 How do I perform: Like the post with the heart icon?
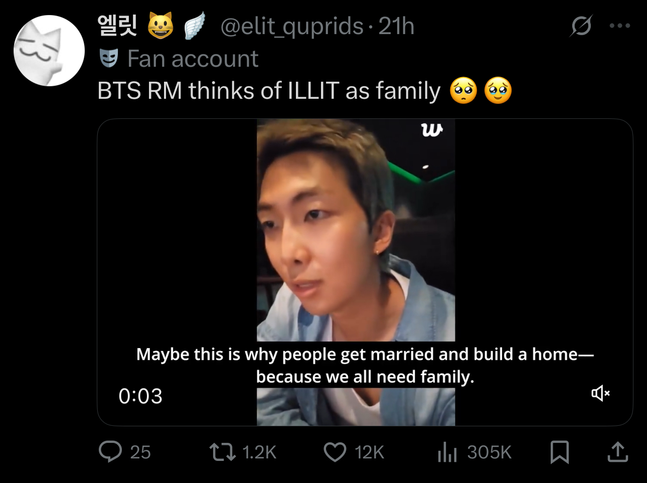(x=335, y=452)
